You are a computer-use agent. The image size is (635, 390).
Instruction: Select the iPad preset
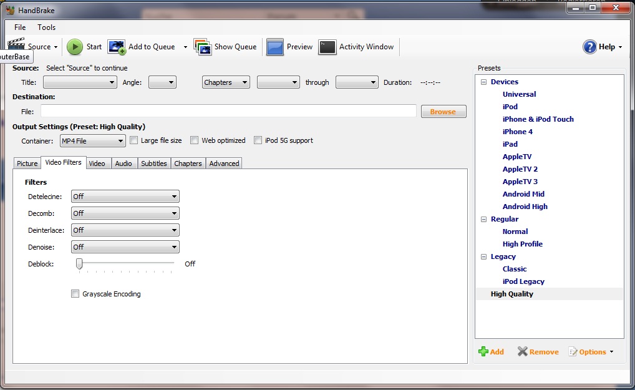pyautogui.click(x=510, y=144)
